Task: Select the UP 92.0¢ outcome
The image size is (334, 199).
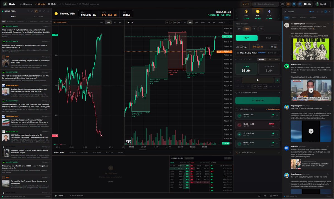Action: (x=246, y=69)
